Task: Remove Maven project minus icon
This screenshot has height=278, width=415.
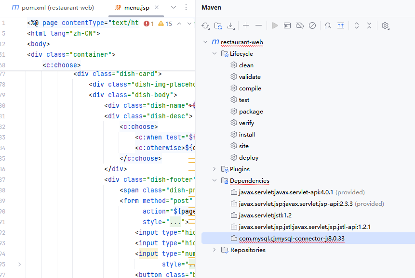Action: 258,25
